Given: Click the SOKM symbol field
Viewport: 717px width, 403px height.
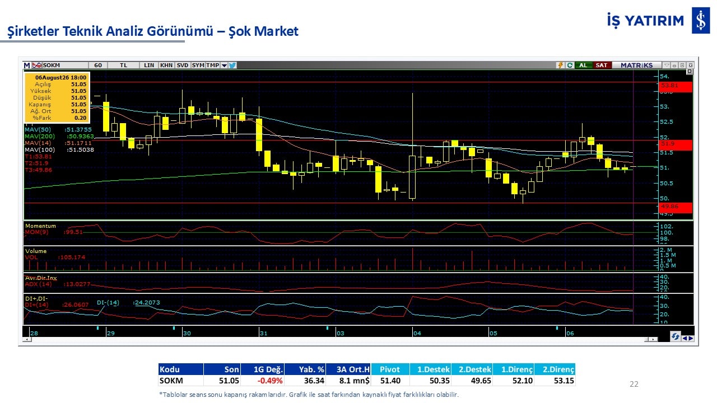Looking at the screenshot, I should pos(65,65).
